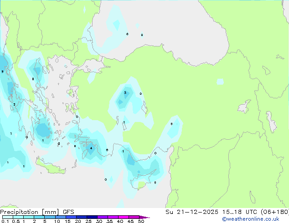Image resolution: width=289 pixels, height=223 pixels.
Task: Click the '3' precipitation value over western Turkey
Action: [x=125, y=92]
